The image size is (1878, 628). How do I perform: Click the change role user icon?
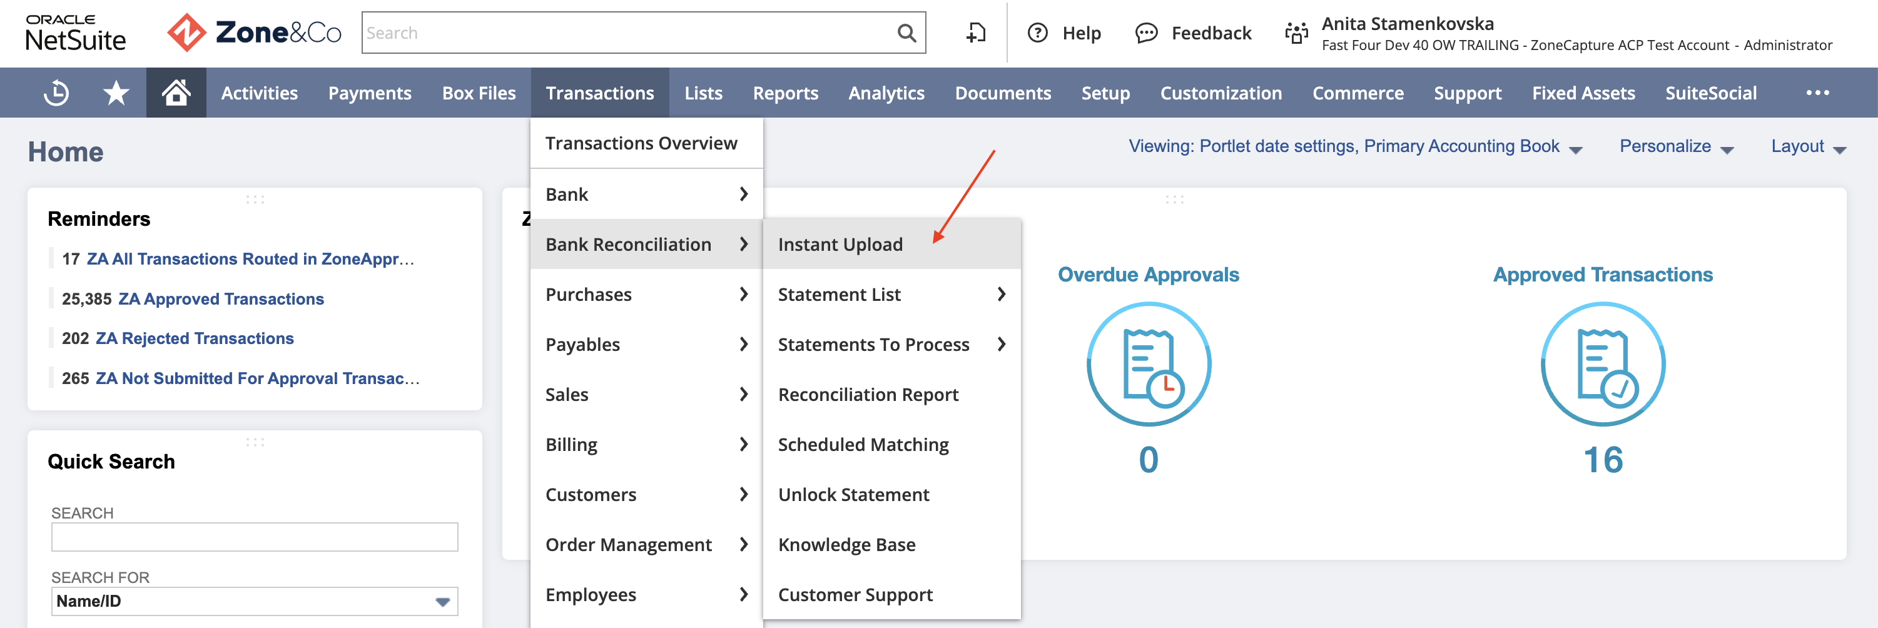[1296, 33]
